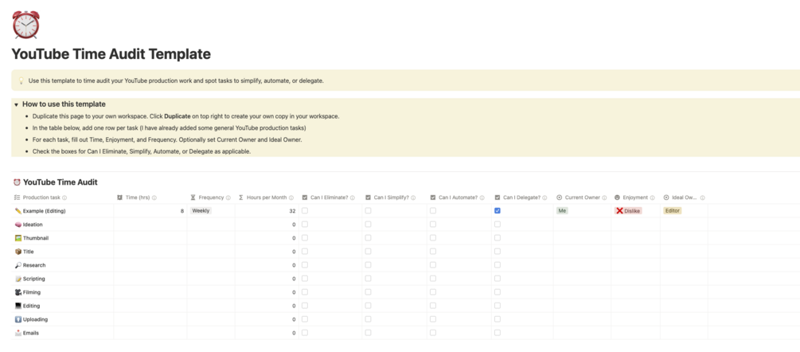
Task: Click the computer icon beside Editing
Action: pyautogui.click(x=18, y=306)
